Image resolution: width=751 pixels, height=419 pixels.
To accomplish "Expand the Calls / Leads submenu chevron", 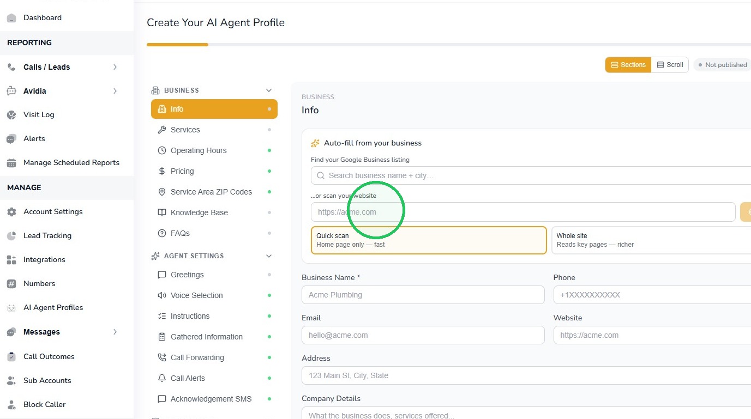I will tap(115, 67).
